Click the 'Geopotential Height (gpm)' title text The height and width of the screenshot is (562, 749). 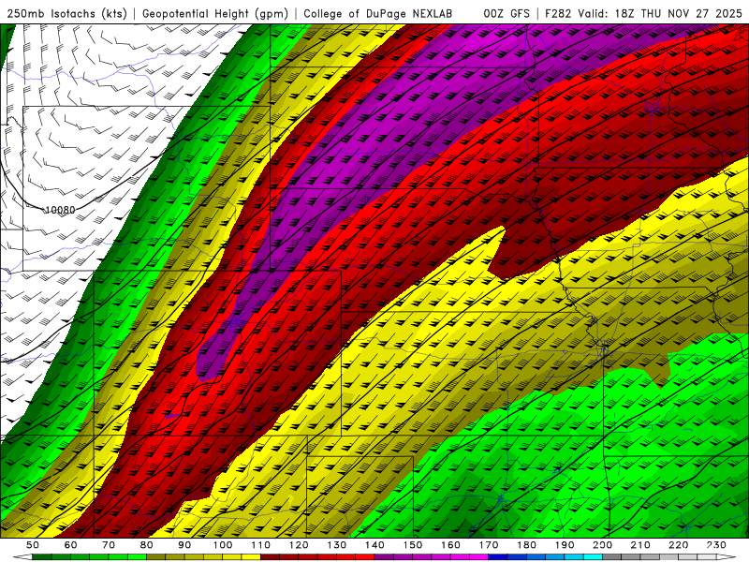pyautogui.click(x=215, y=13)
